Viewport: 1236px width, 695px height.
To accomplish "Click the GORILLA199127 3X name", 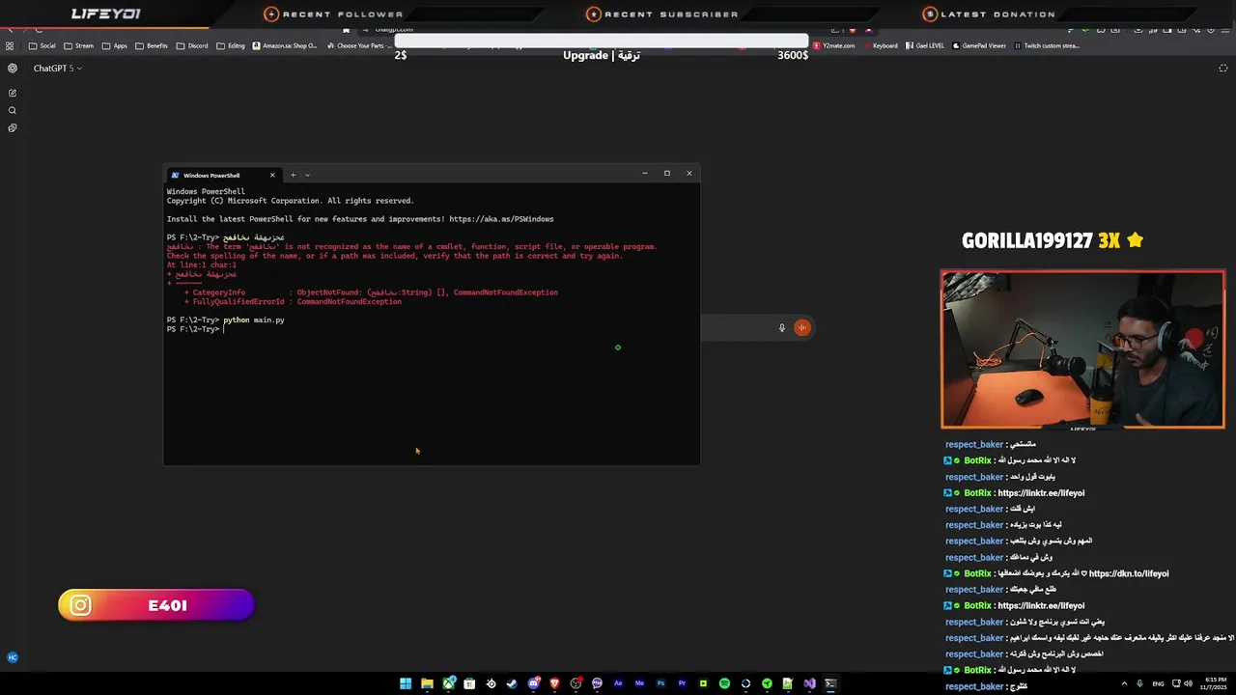I will [x=1053, y=240].
